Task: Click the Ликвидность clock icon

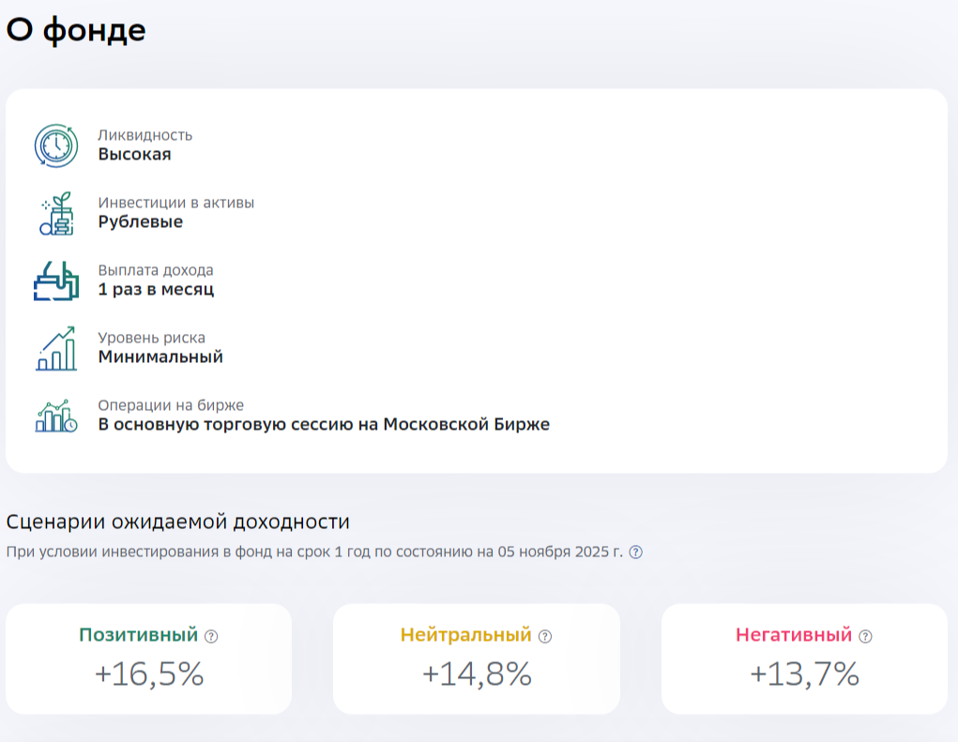Action: [x=55, y=145]
